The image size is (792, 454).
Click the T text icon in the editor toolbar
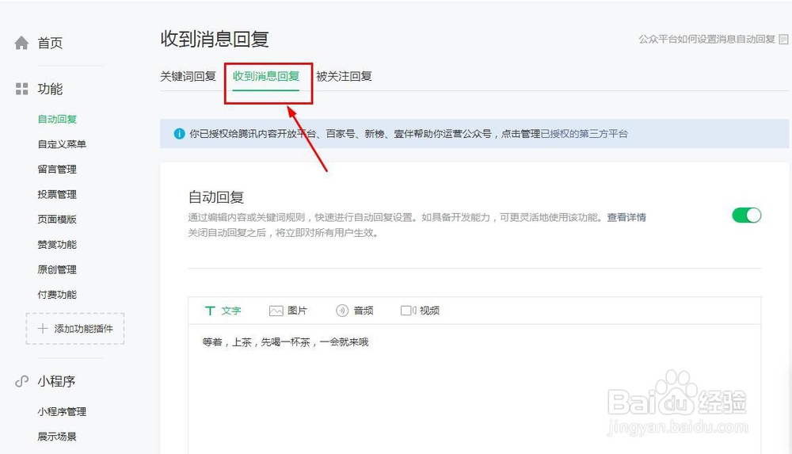[x=210, y=311]
